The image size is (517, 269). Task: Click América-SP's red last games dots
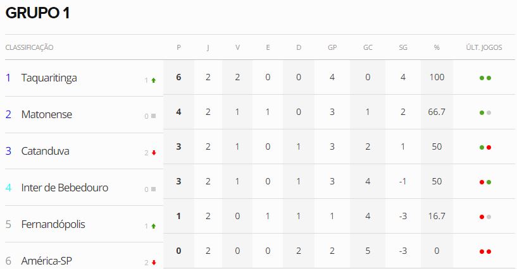[x=485, y=251]
